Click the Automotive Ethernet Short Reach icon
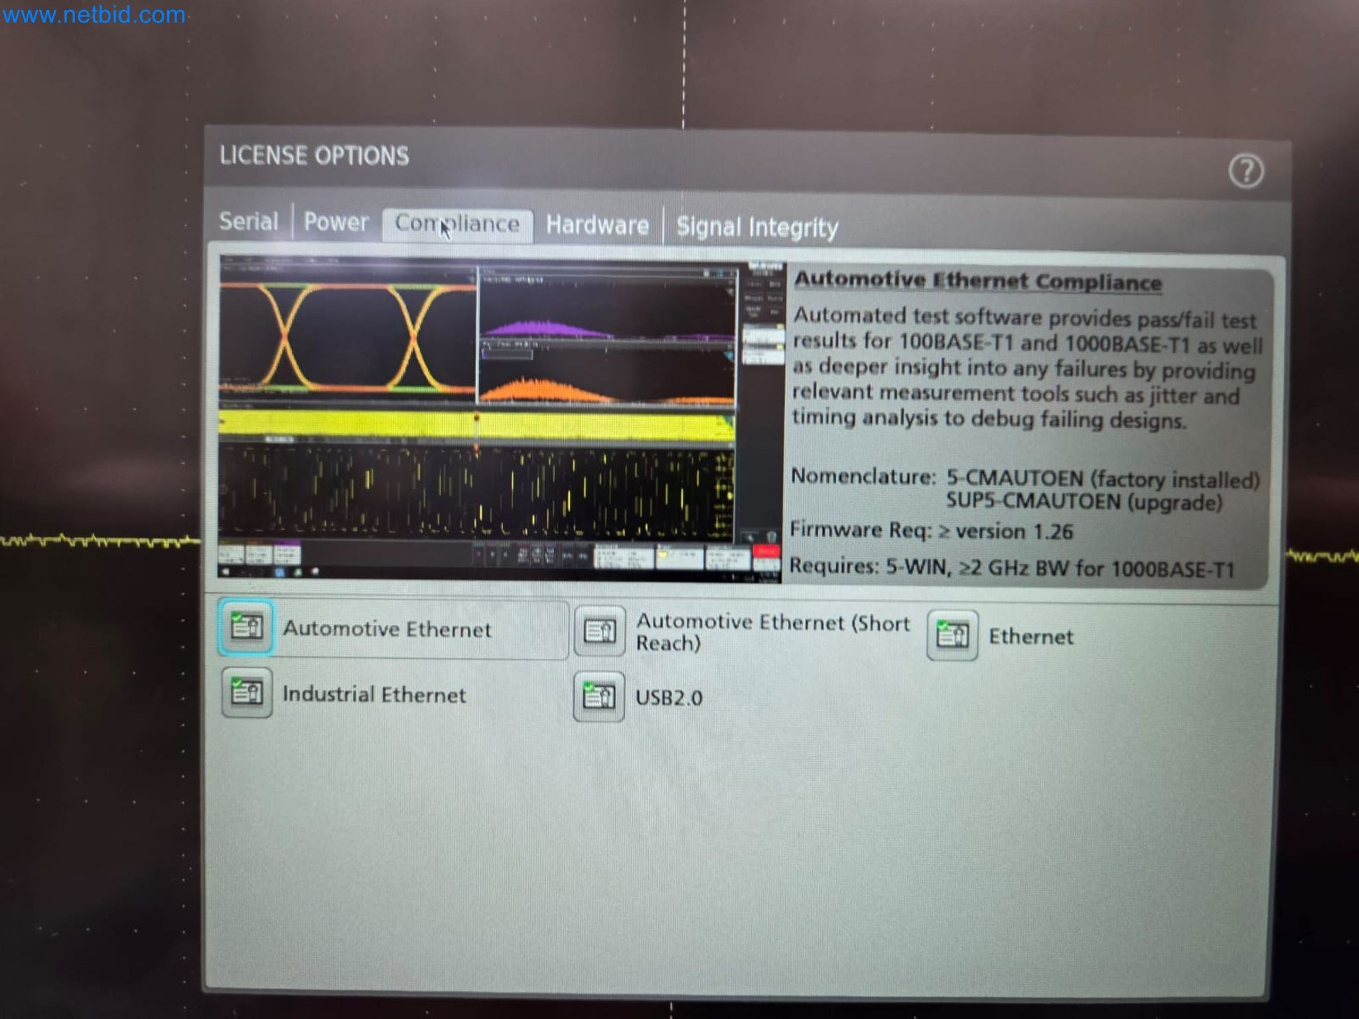 tap(600, 632)
